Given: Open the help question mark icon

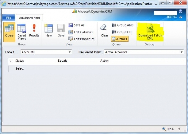Looking at the screenshot, I should pos(180,12).
